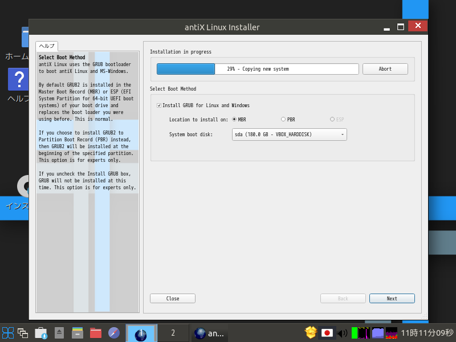
Task: Click the help text 'This option is for experts only.'
Action: click(x=79, y=160)
